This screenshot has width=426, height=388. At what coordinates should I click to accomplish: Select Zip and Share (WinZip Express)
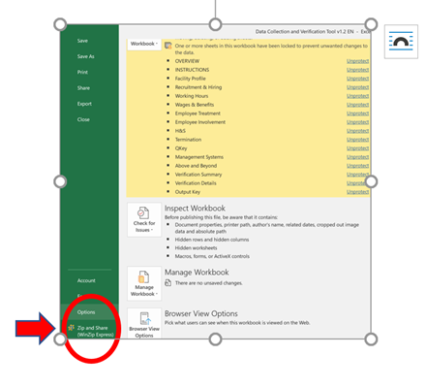click(96, 331)
